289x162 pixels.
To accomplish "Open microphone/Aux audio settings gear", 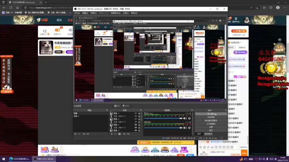I will [x=189, y=118].
